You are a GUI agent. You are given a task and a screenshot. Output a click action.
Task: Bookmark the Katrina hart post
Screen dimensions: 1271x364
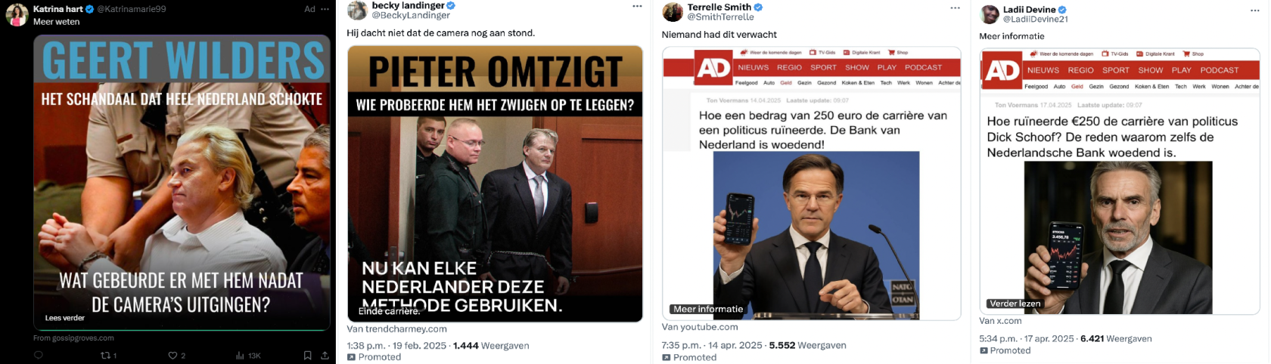point(307,355)
